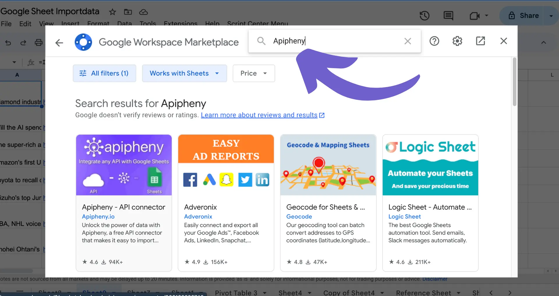
Task: Go back with Marketplace back arrow
Action: (59, 43)
